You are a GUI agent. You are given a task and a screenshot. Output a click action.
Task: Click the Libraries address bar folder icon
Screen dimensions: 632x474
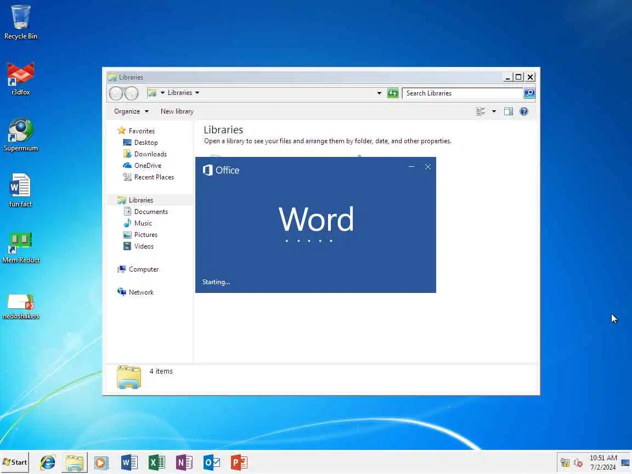tap(152, 93)
